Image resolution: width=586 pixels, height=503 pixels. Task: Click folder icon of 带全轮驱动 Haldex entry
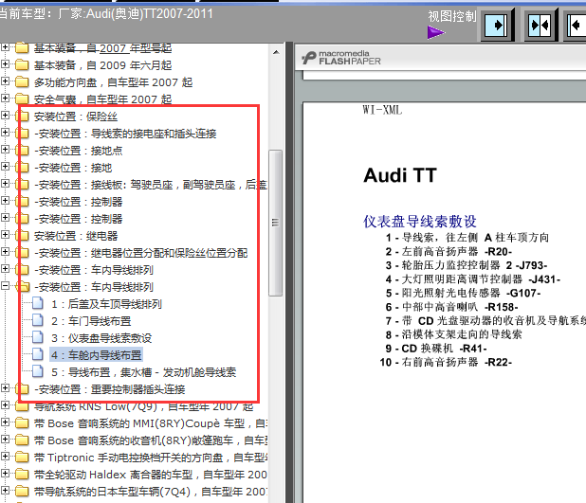23,474
